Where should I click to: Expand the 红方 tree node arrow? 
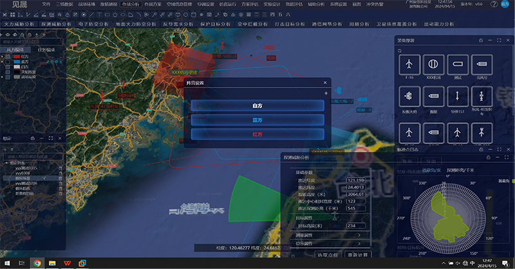(x=3, y=57)
